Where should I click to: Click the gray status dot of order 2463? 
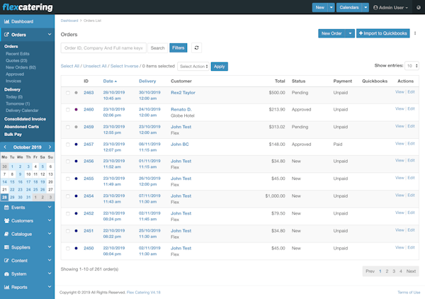point(76,93)
